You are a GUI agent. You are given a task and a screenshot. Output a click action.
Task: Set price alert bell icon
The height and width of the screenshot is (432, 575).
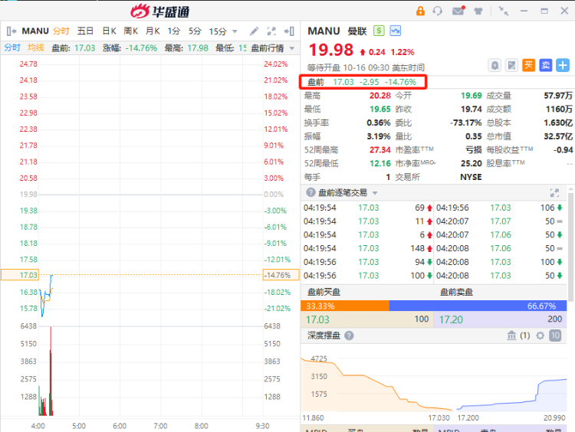(x=495, y=66)
